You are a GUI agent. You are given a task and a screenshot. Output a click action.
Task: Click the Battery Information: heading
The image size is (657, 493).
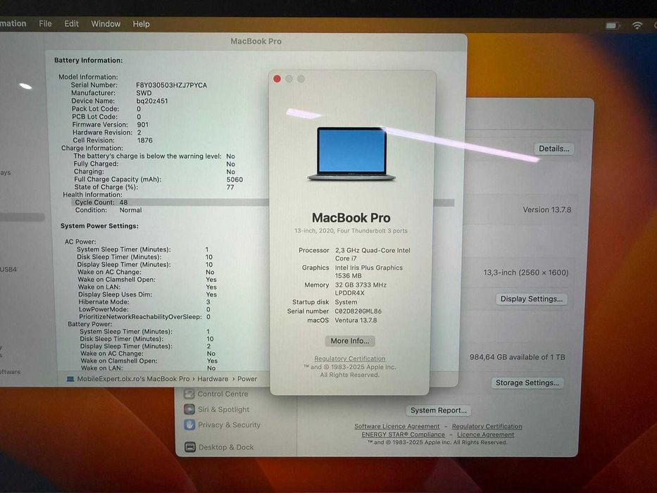[89, 61]
